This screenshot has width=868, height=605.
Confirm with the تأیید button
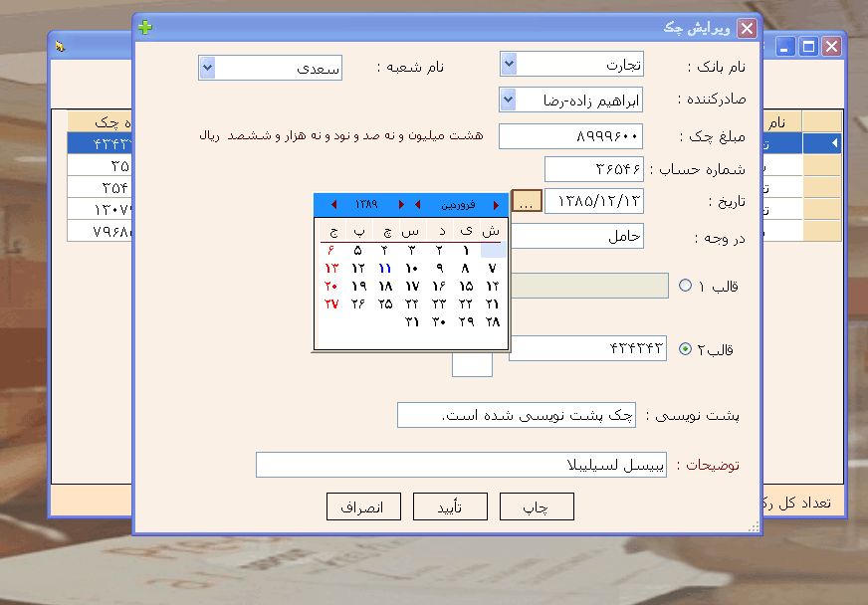click(451, 506)
